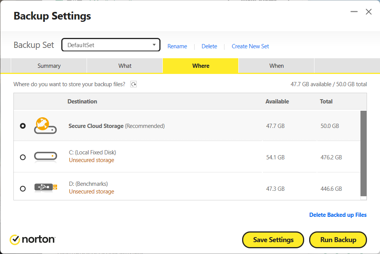Click Unsecured storage under D: drive
Viewport: 380px width, 254px height.
click(92, 192)
